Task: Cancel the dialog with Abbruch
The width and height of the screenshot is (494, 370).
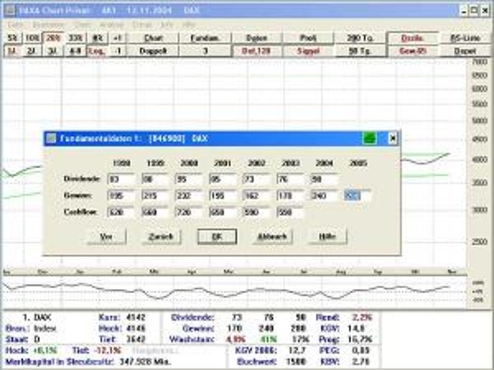Action: [x=272, y=237]
